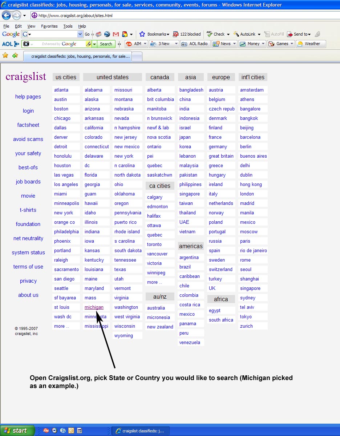
Task: Click the toronto link under ca cities
Action: coord(154,245)
